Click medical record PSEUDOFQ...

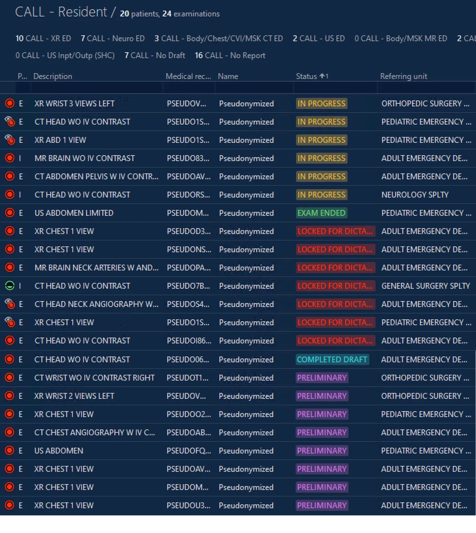(189, 451)
